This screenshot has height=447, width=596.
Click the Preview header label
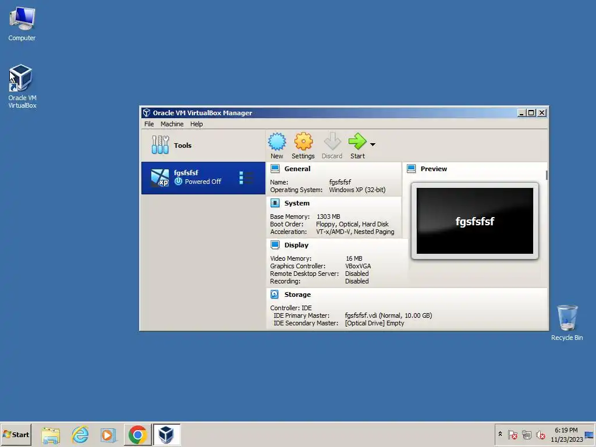[434, 169]
